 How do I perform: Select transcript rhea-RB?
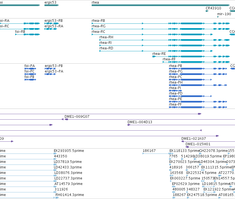[x=161, y=23]
